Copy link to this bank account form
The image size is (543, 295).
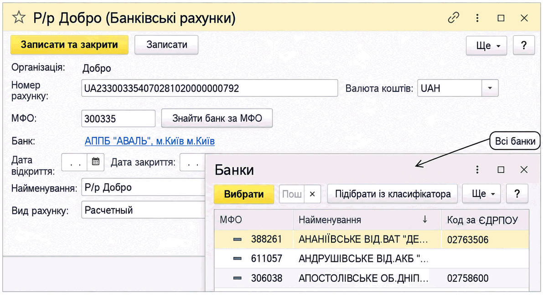coord(453,18)
